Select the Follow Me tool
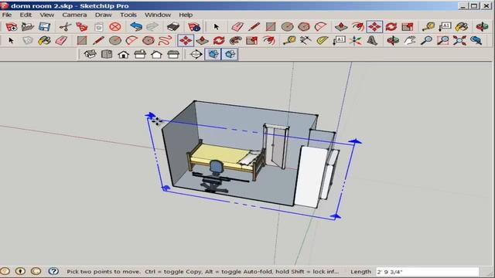The width and height of the screenshot is (495, 278). [235, 40]
